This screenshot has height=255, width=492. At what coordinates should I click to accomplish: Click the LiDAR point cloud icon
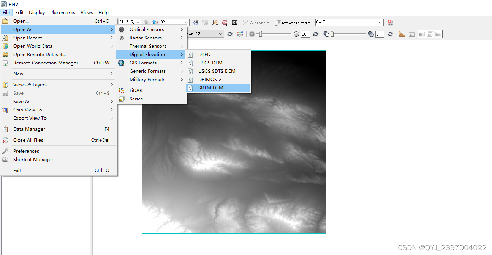(122, 91)
